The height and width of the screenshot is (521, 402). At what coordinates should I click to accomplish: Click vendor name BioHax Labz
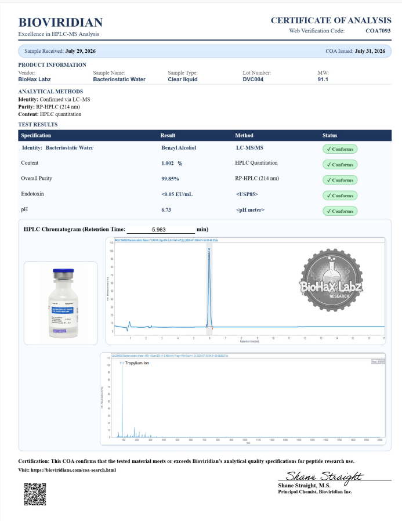click(35, 79)
